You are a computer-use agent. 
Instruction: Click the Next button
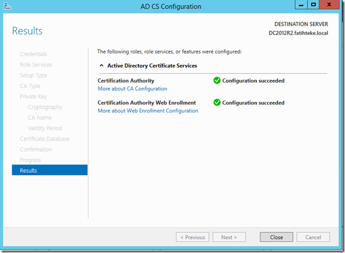click(229, 237)
